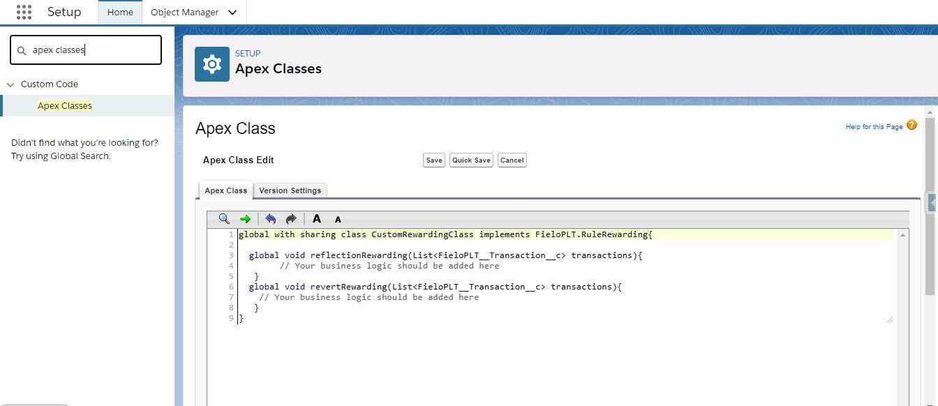Click the Quick Save button
Screen dimensions: 938x406
(472, 160)
